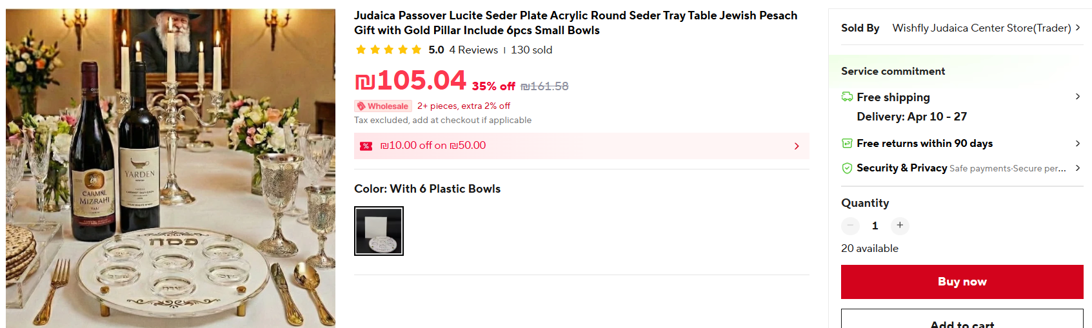Image resolution: width=1092 pixels, height=328 pixels.
Task: Click the Add to cart button
Action: (x=962, y=322)
